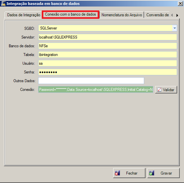This screenshot has height=183, width=184.
Task: Click the Servidor: label
Action: coord(28,37)
